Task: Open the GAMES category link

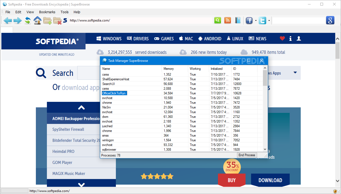Action: pos(164,39)
